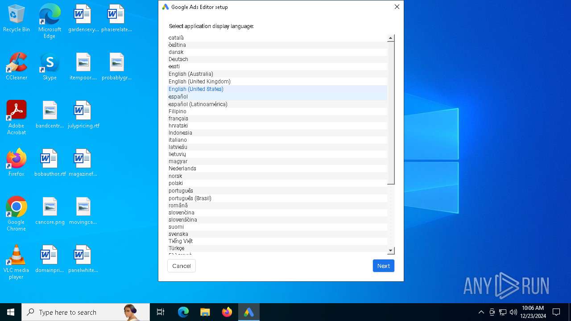Select magyar language
This screenshot has height=321, width=571.
coord(277,161)
